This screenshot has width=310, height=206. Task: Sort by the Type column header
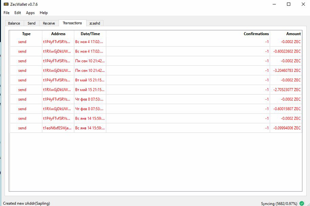[26, 34]
